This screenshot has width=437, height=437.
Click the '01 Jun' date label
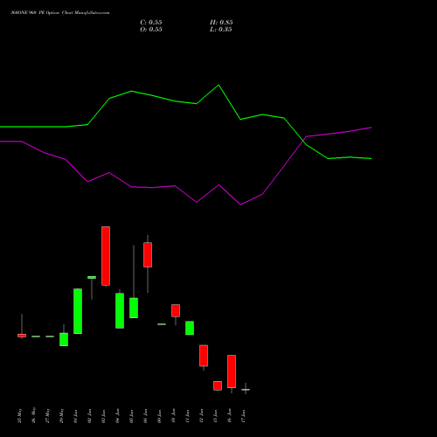[75, 416]
